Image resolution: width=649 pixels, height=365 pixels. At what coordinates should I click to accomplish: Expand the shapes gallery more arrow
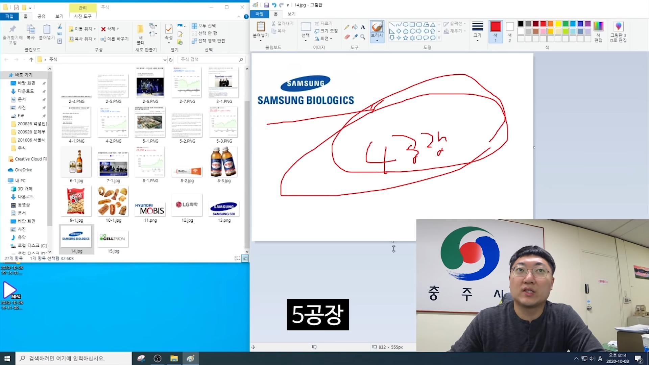(x=439, y=38)
